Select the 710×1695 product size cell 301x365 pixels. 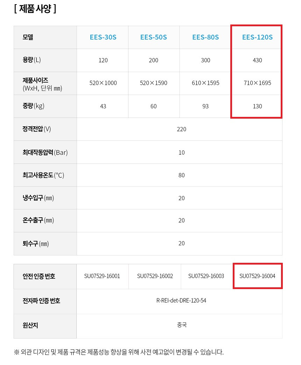[257, 83]
